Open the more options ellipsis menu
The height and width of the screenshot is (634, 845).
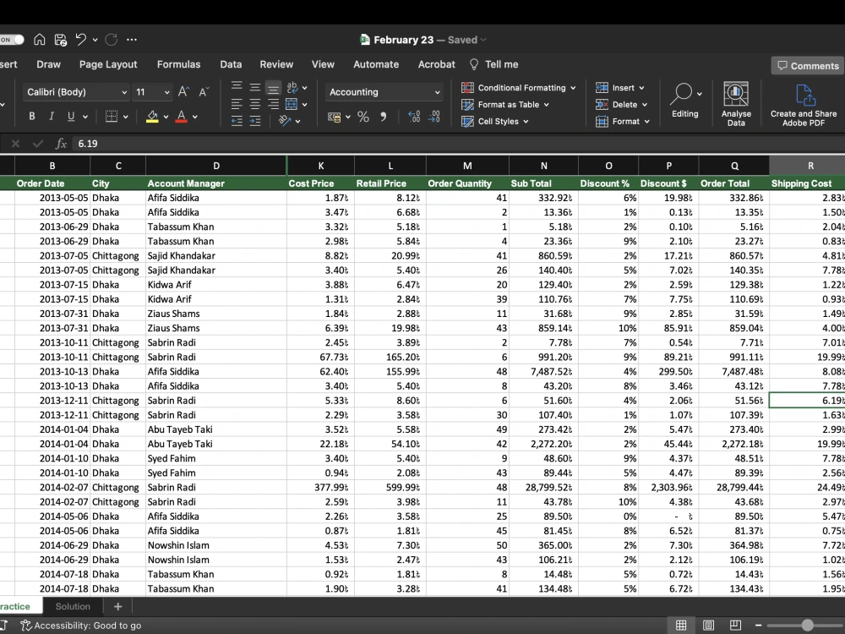click(x=132, y=40)
